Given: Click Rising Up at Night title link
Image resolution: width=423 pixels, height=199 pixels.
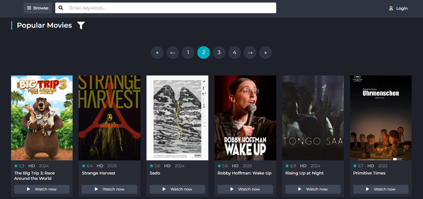Looking at the screenshot, I should [304, 173].
